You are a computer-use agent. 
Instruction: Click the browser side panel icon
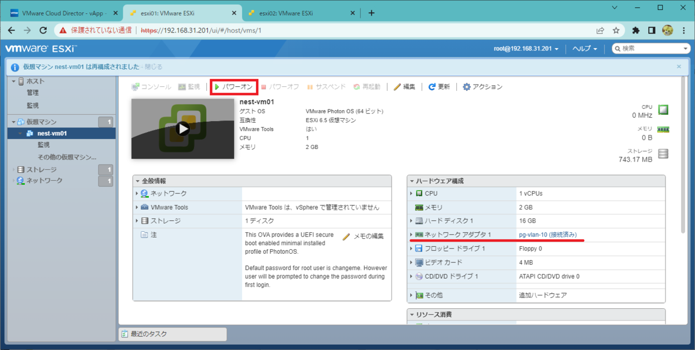(652, 30)
